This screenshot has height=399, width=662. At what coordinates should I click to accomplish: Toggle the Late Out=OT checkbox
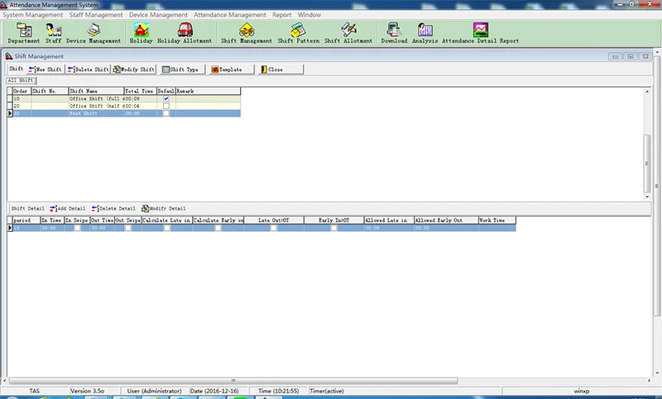point(274,228)
